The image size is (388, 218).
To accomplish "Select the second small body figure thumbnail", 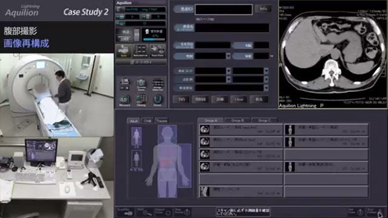I will click(x=136, y=159).
